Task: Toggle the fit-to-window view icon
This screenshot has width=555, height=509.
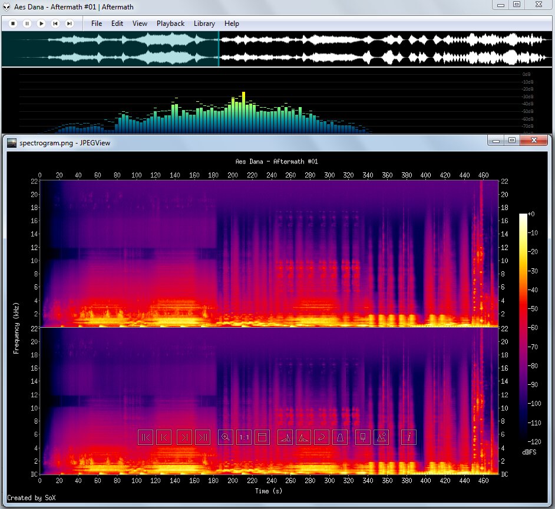Action: click(x=262, y=437)
